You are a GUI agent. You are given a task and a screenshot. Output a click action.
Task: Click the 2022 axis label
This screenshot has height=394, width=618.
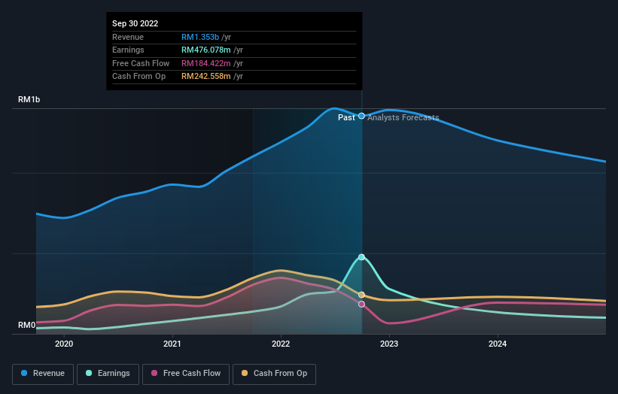point(281,344)
